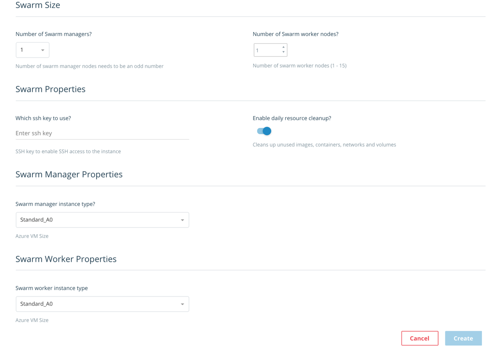Click the decrement arrow on worker nodes stepper

click(x=283, y=52)
